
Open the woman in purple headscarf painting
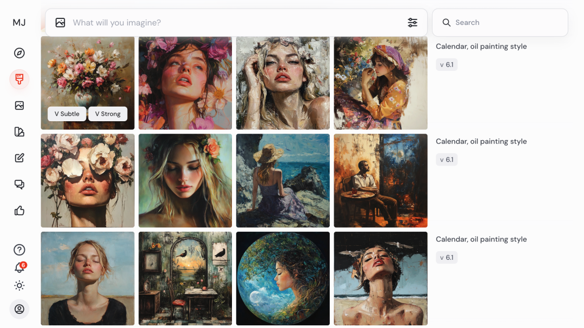(381, 83)
